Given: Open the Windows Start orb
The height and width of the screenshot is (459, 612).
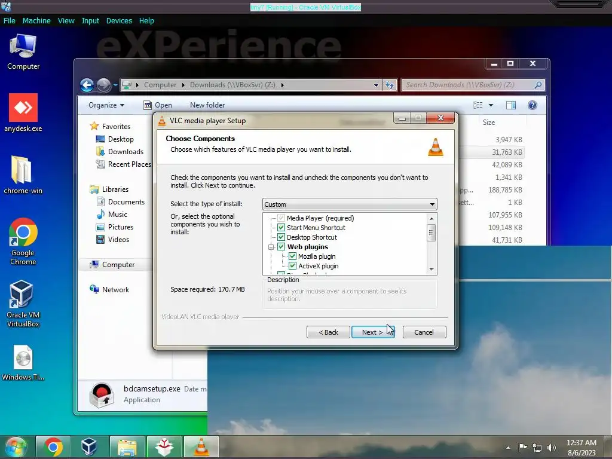Looking at the screenshot, I should point(16,447).
